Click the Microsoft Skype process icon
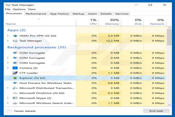The height and width of the screenshot is (117, 175). point(15,98)
